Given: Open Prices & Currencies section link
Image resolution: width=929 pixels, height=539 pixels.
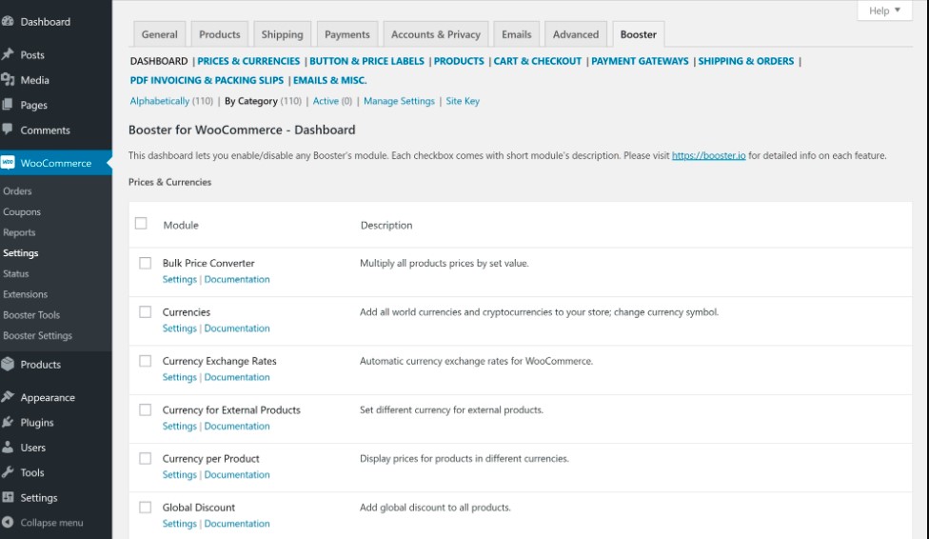Looking at the screenshot, I should coord(248,61).
